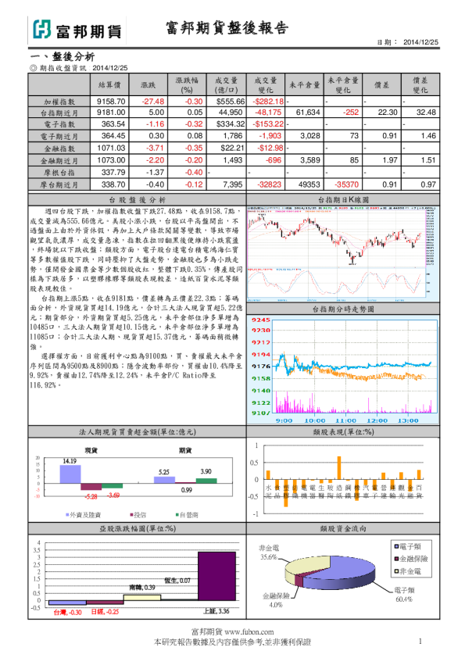Select the 電子指數 row label

click(59, 124)
